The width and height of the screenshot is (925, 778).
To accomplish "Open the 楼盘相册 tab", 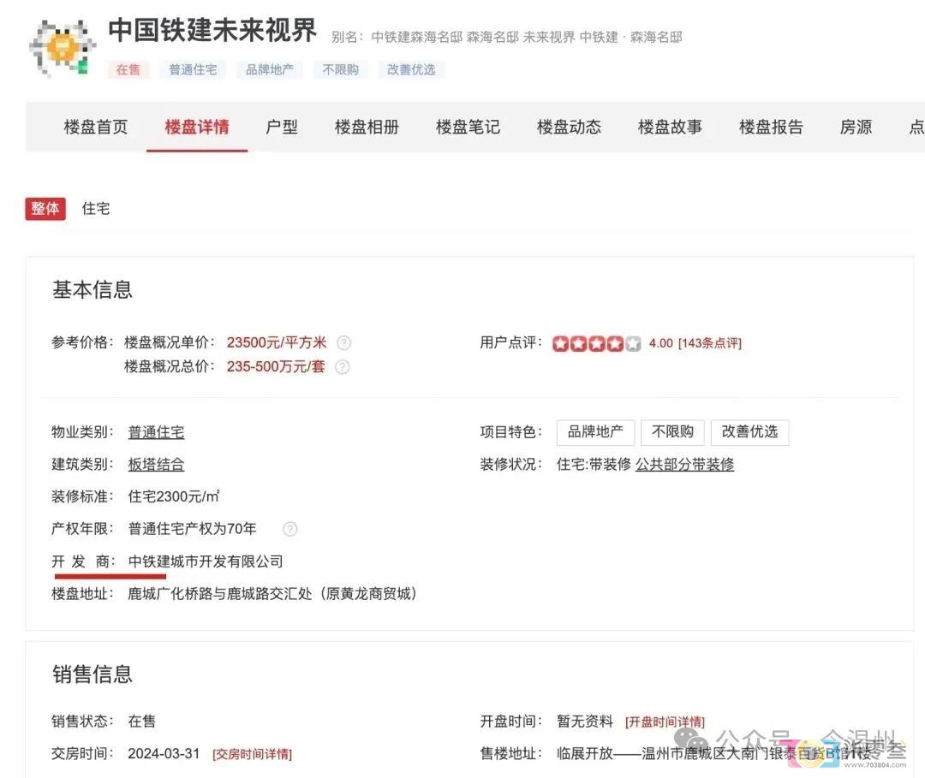I will [367, 127].
